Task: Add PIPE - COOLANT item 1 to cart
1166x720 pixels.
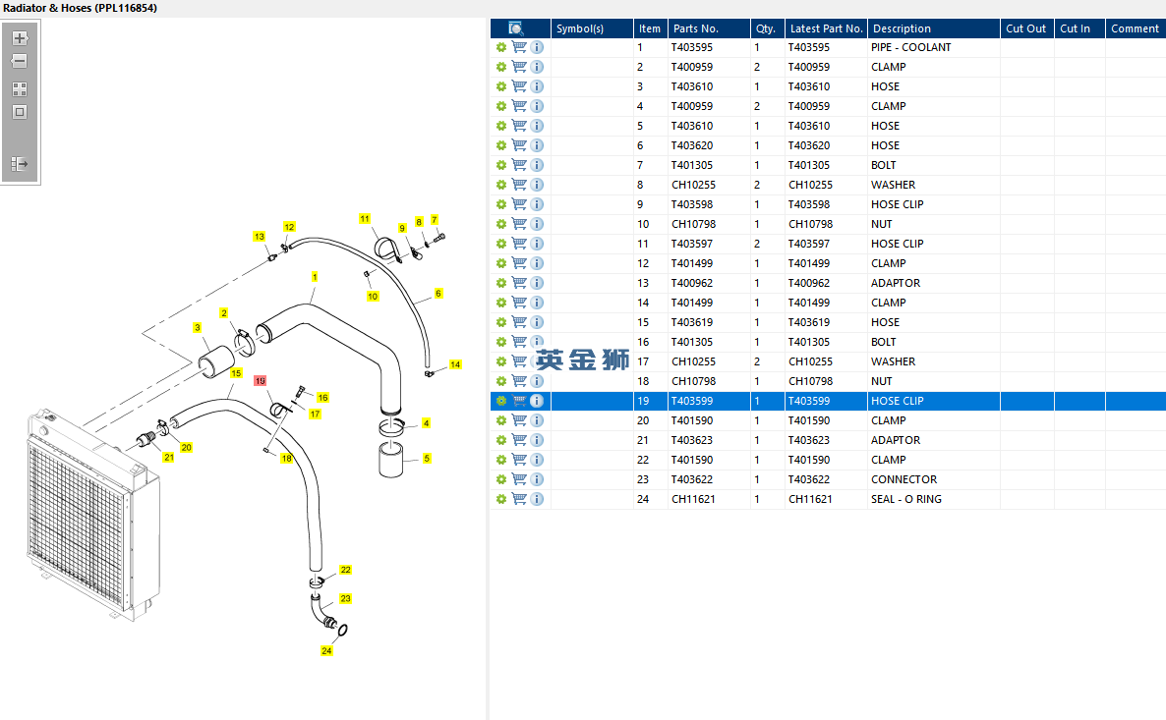Action: 519,47
